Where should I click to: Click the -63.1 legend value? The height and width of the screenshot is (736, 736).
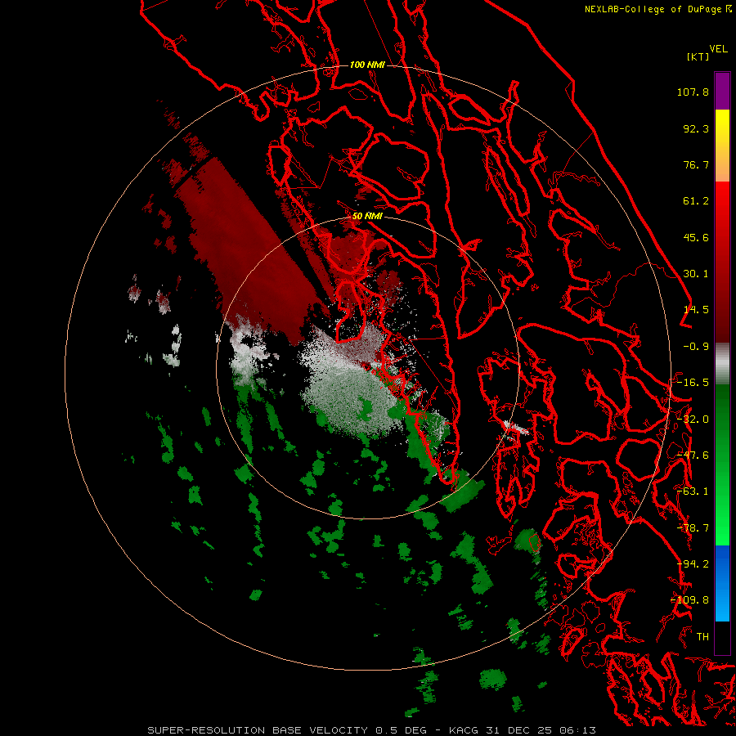(693, 491)
